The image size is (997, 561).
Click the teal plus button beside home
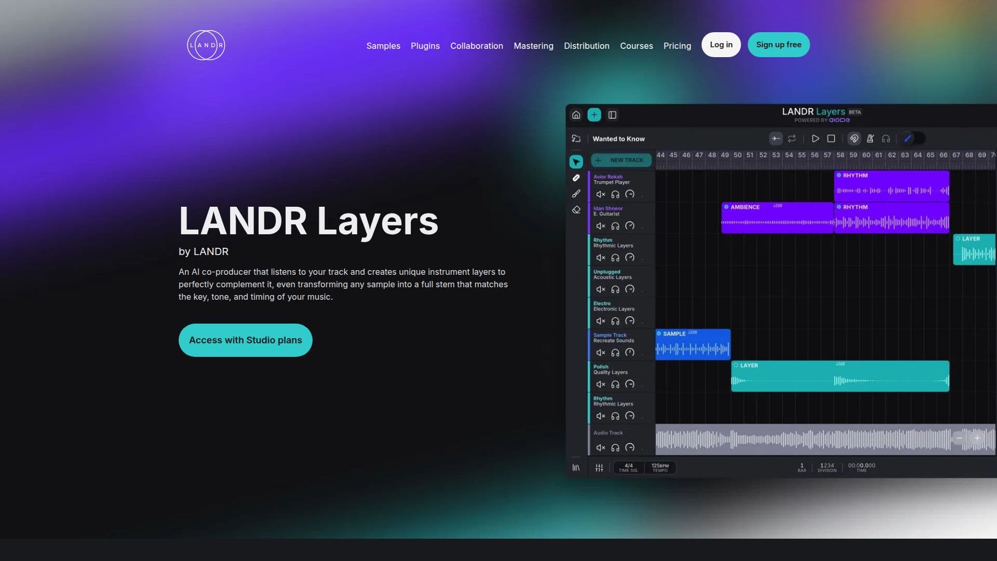pos(594,115)
